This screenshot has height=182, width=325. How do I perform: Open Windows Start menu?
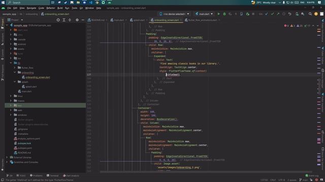pyautogui.click(x=3, y=3)
